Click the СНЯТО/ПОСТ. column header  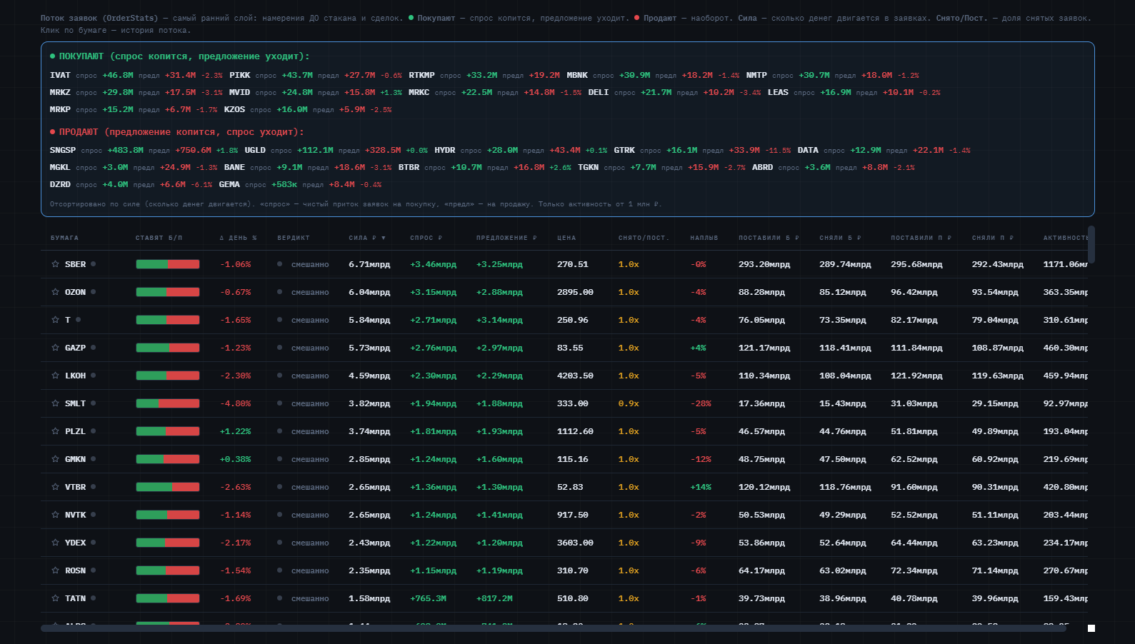pyautogui.click(x=644, y=238)
